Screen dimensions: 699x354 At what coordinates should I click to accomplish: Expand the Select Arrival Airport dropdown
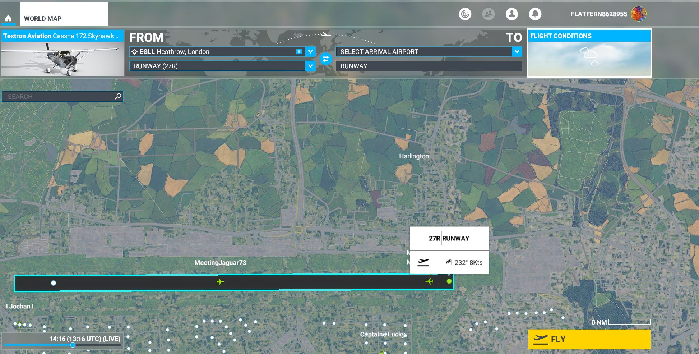click(517, 52)
